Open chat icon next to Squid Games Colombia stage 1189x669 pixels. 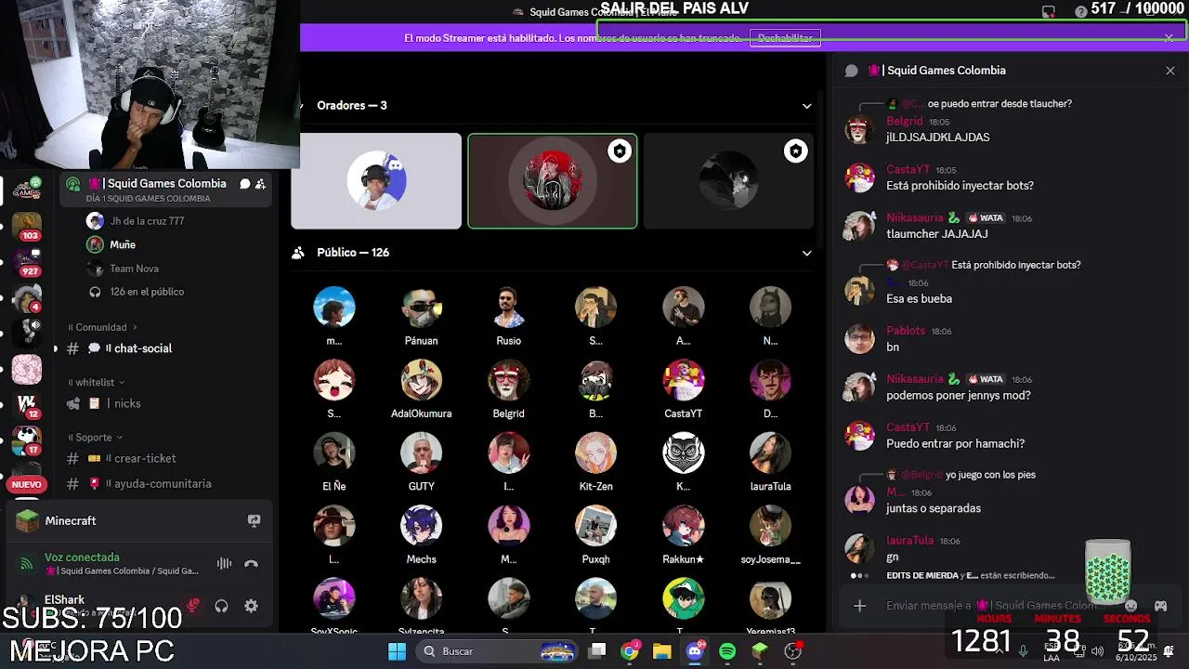pos(244,184)
